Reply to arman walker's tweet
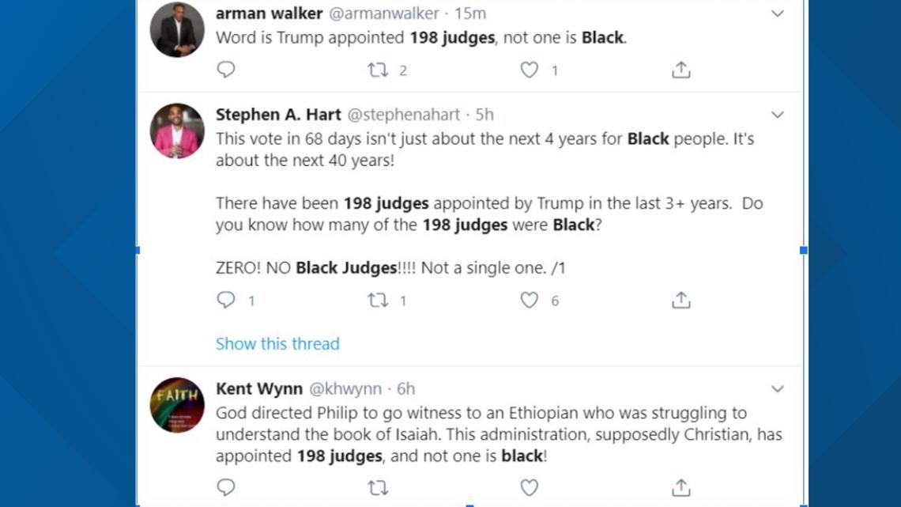 click(226, 70)
